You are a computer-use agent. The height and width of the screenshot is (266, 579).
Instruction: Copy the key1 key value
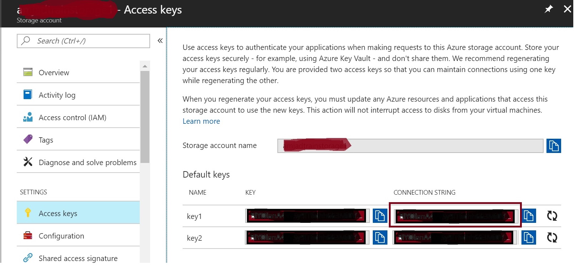(380, 216)
